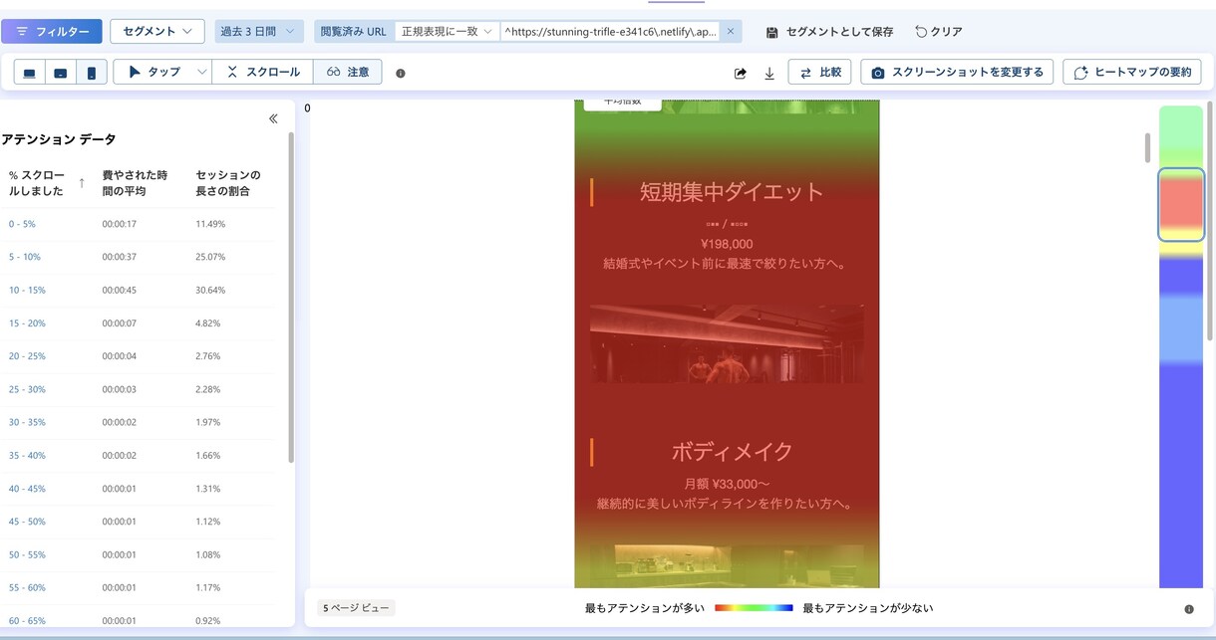Click the data panel vertical scrollbar
Image resolution: width=1216 pixels, height=640 pixels.
tap(291, 297)
